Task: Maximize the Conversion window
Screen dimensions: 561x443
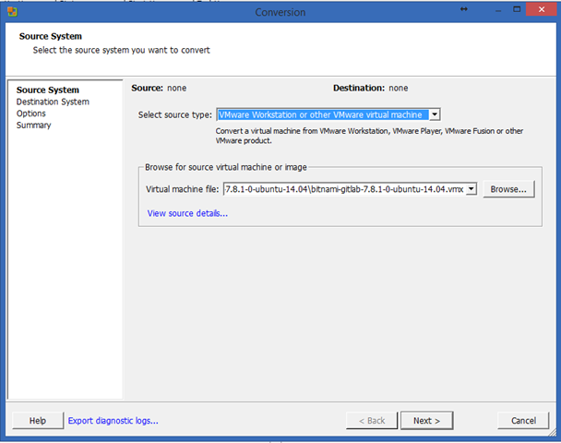Action: (517, 9)
